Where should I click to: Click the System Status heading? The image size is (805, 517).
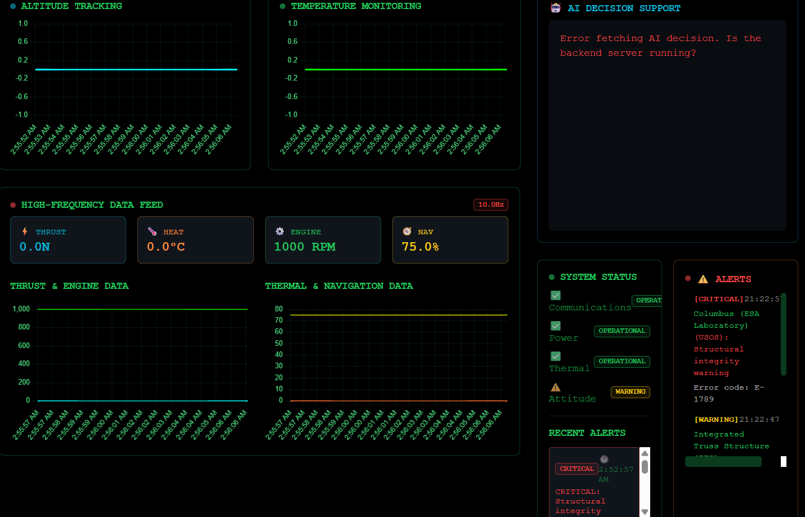pos(598,277)
